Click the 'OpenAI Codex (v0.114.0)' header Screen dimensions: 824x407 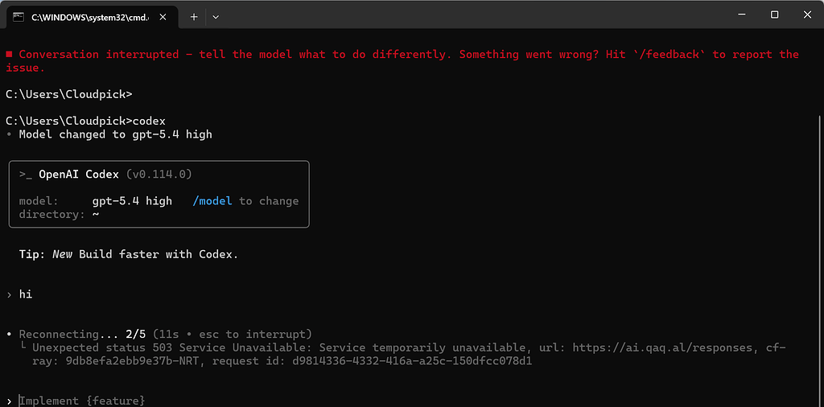pos(115,175)
